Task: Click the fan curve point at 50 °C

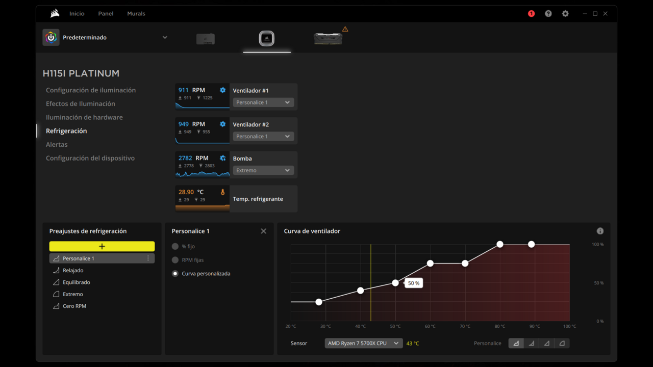Action: (395, 283)
